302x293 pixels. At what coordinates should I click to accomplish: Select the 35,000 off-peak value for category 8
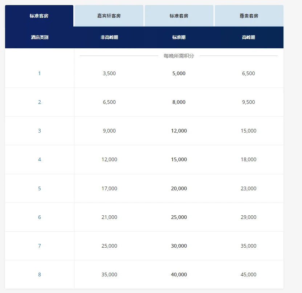point(109,274)
